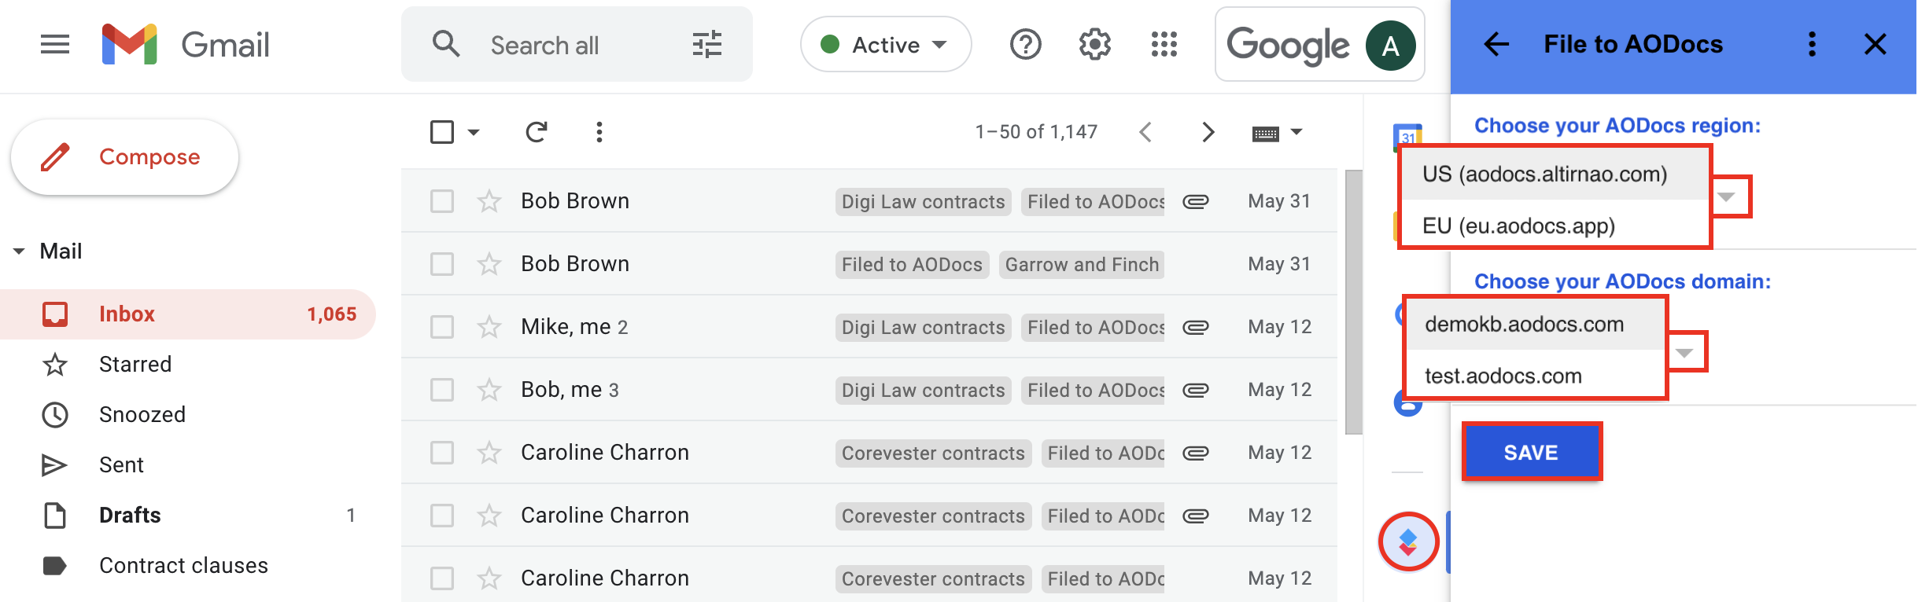Click Garrow and Finch label tag
1918x602 pixels.
click(x=1082, y=265)
